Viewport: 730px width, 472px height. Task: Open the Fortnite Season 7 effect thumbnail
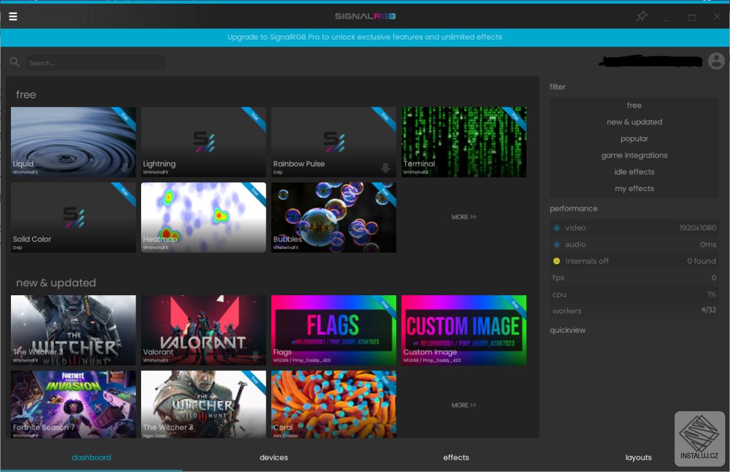[74, 405]
